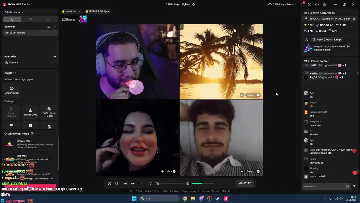
Task: Open Ortak yayıncı modu help icon
Action: (32, 134)
